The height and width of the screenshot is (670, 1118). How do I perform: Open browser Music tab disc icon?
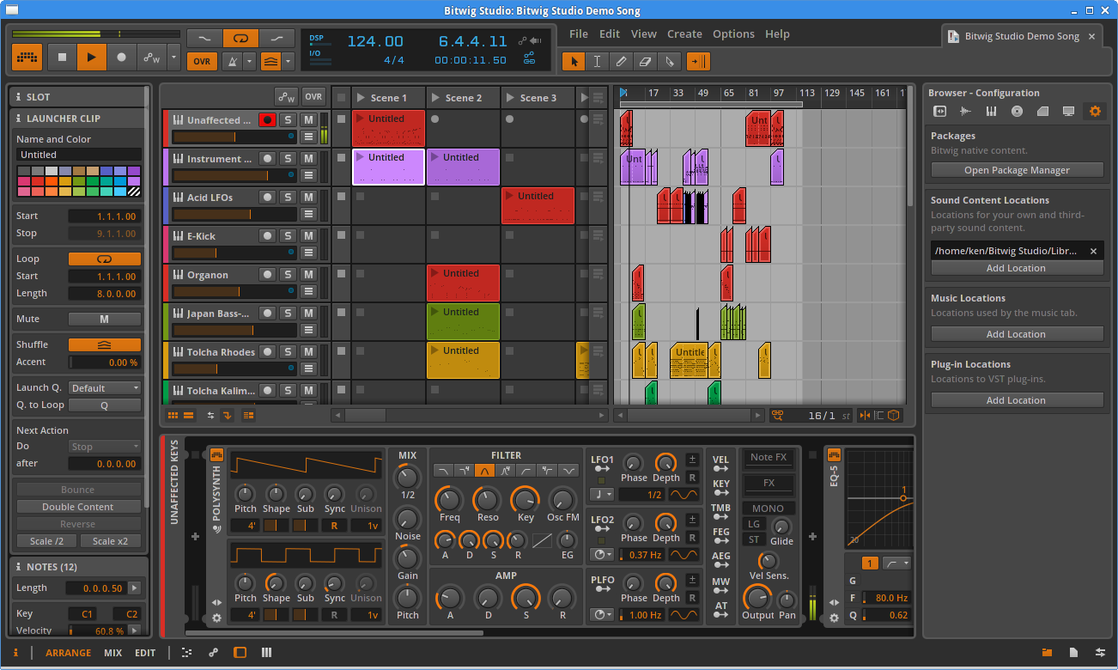[1017, 111]
